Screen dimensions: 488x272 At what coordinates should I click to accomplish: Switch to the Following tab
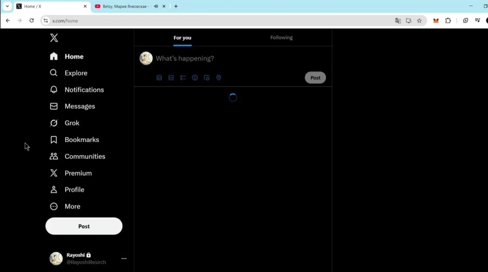coord(281,37)
